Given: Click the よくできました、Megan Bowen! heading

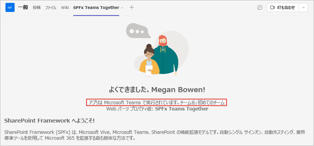Looking at the screenshot, I should coord(157,90).
